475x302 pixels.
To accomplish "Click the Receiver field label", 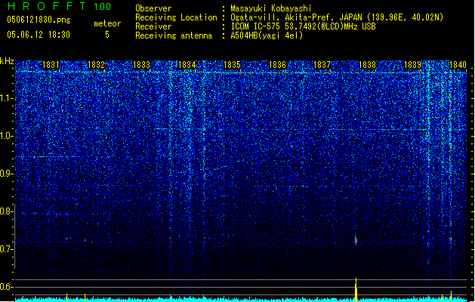I will point(153,26).
